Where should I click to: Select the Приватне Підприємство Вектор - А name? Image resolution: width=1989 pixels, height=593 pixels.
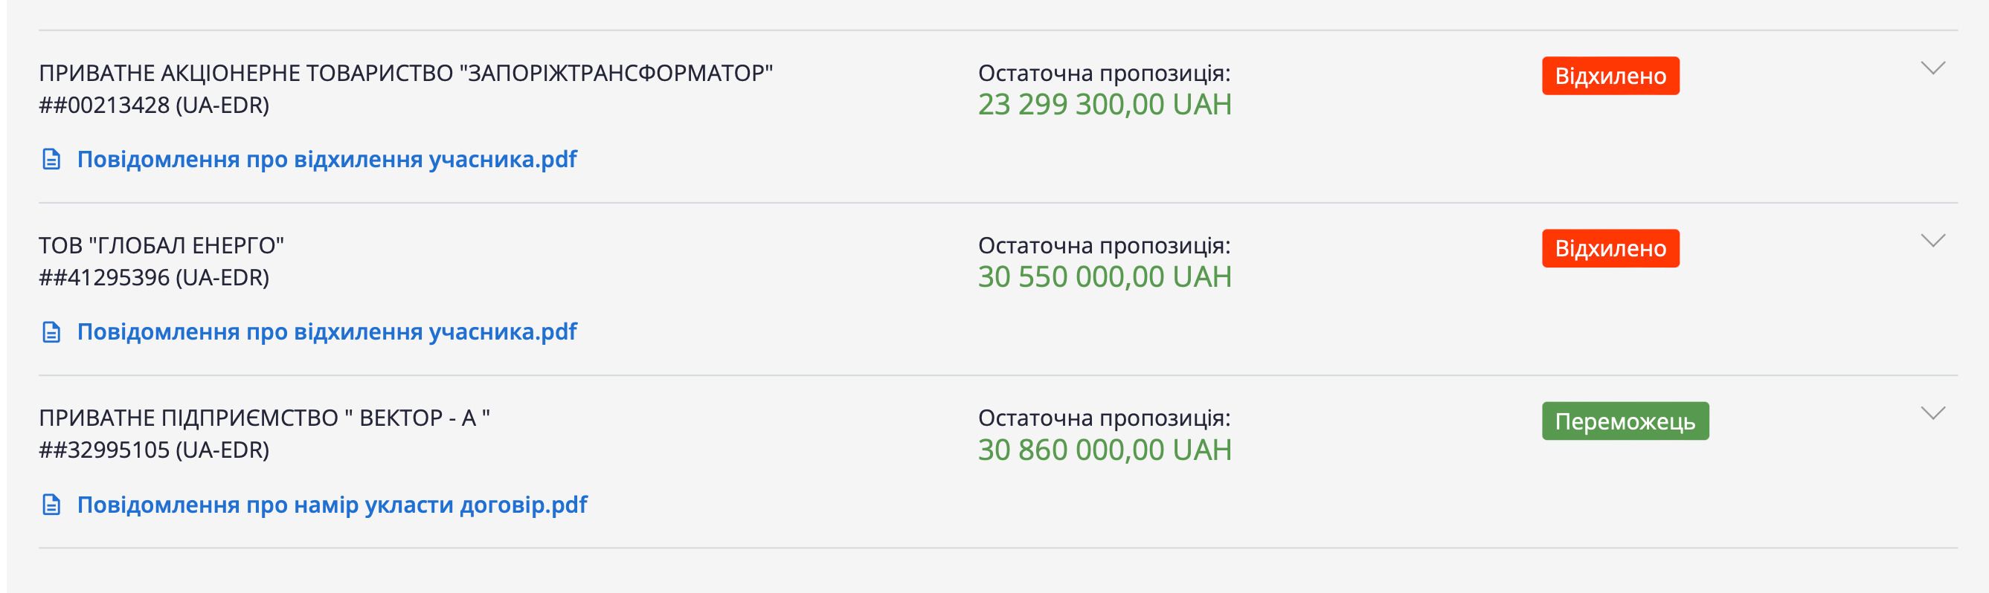click(x=264, y=418)
